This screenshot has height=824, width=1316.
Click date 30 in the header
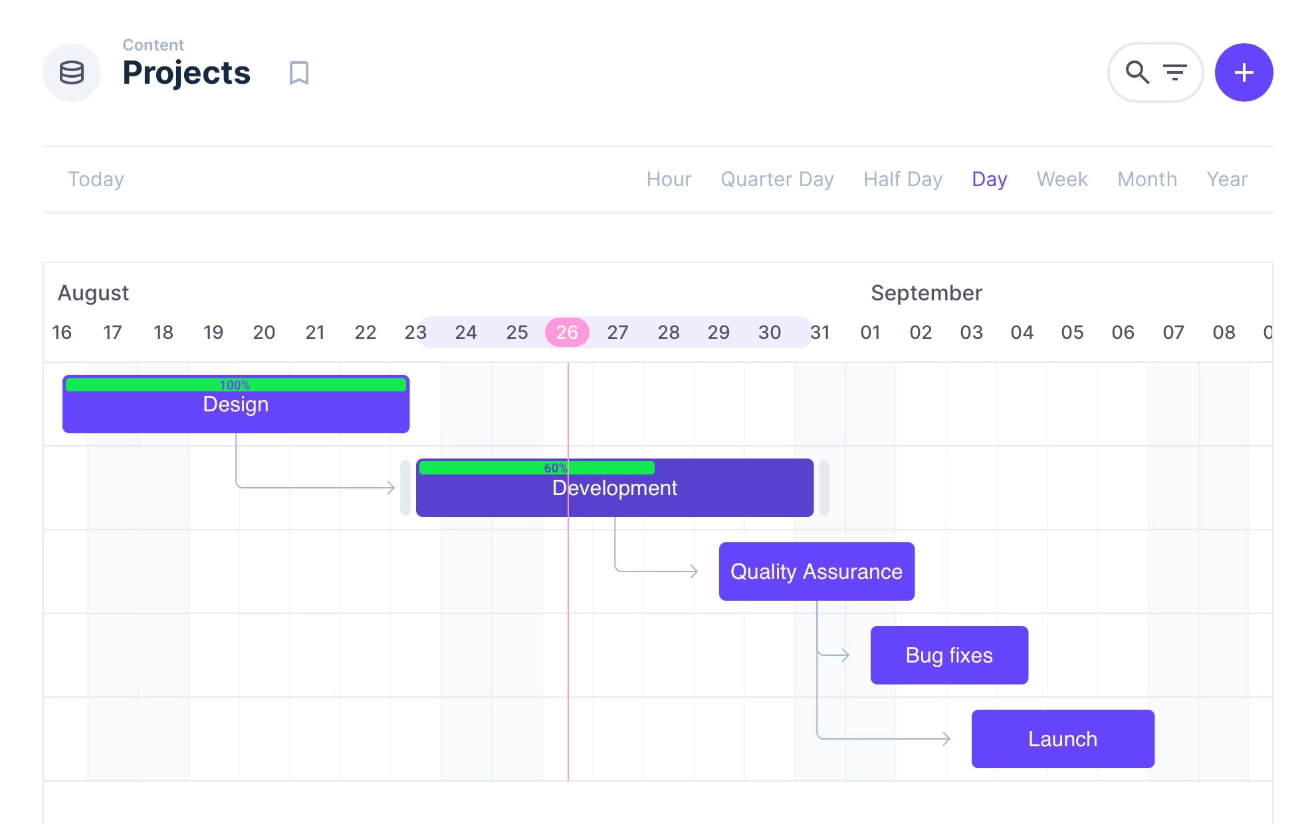(770, 332)
